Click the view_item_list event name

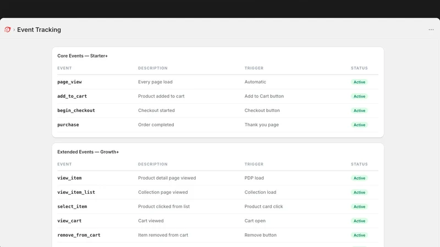point(76,192)
